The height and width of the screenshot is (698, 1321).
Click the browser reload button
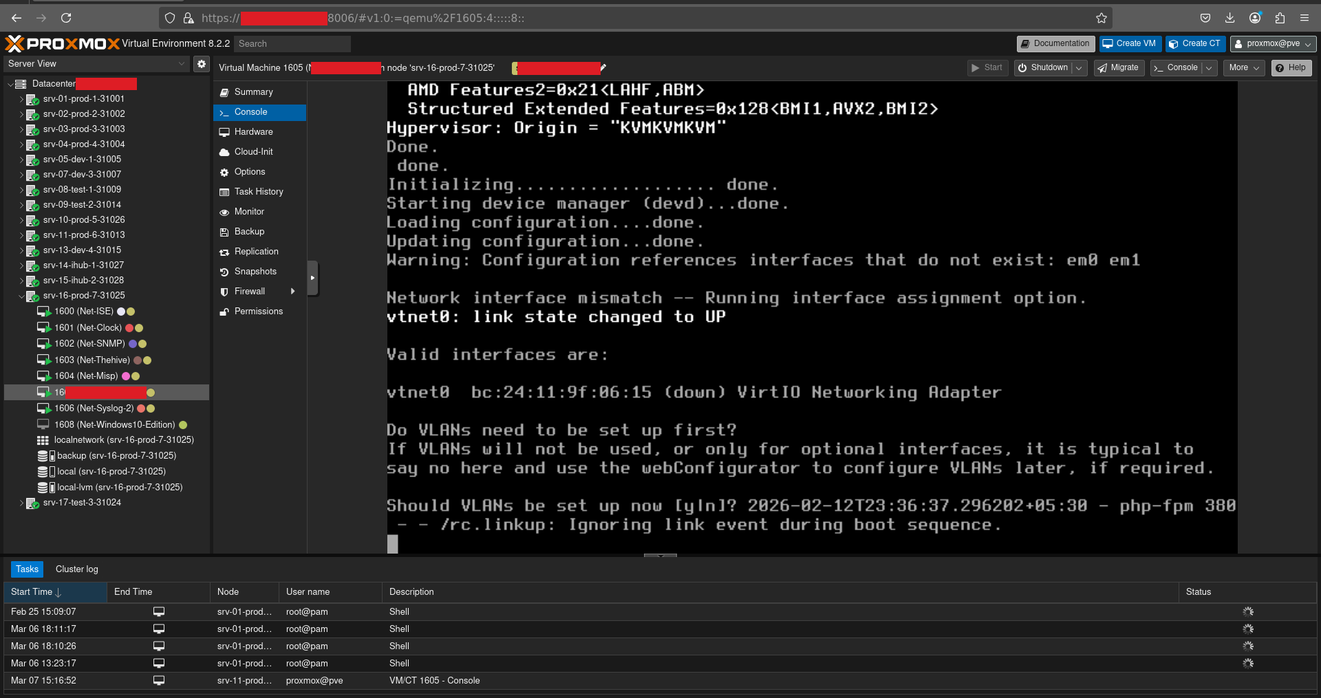pyautogui.click(x=66, y=18)
